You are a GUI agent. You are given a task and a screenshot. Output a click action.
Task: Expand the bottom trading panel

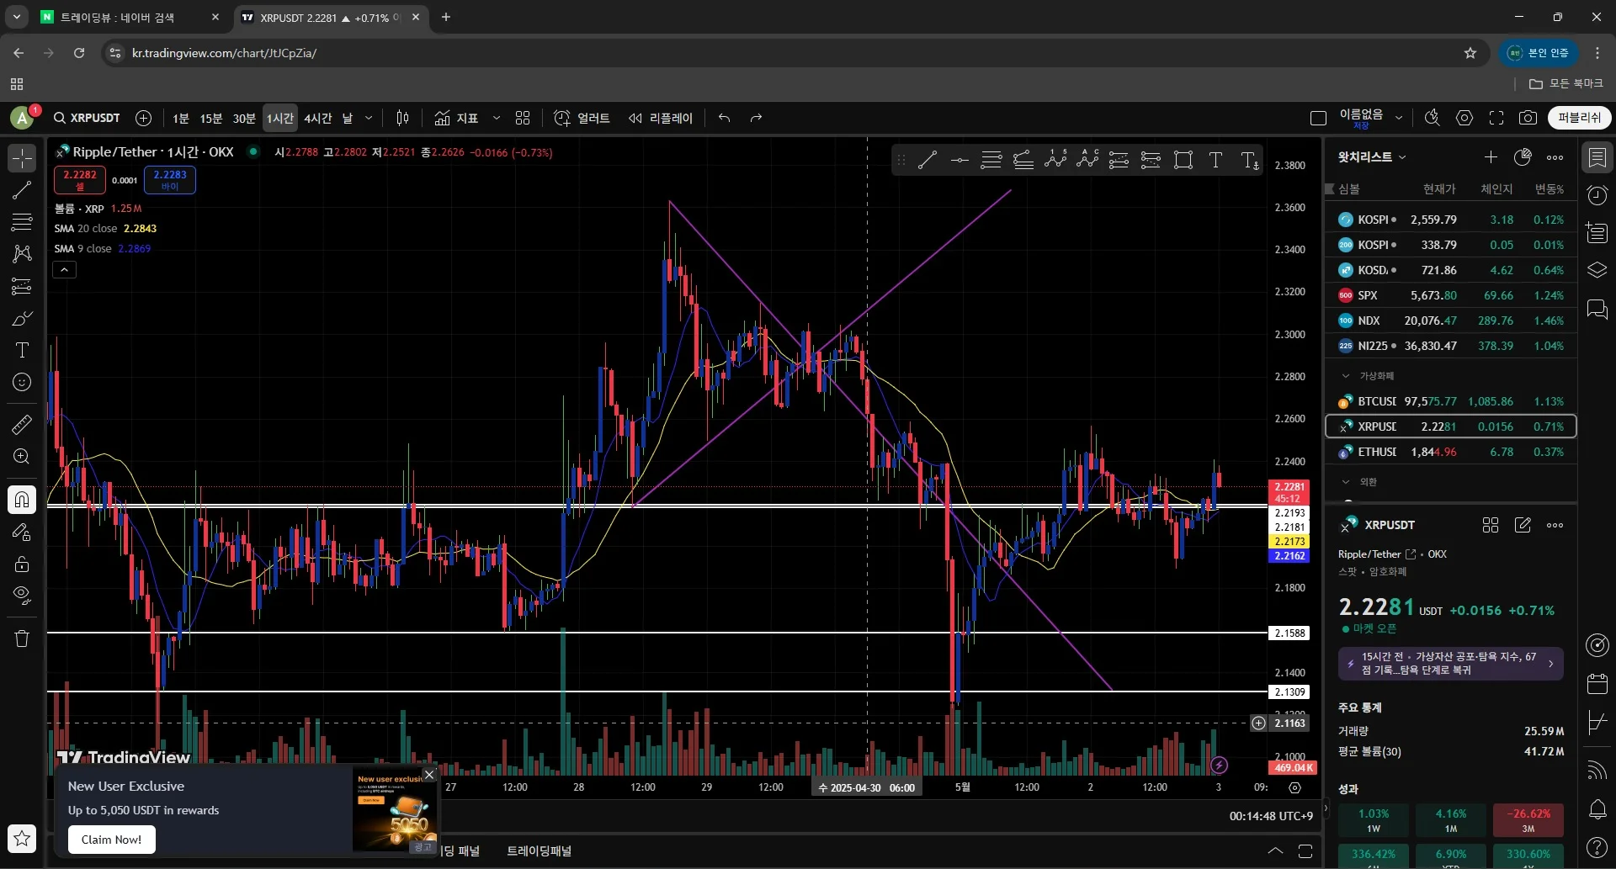1275,850
